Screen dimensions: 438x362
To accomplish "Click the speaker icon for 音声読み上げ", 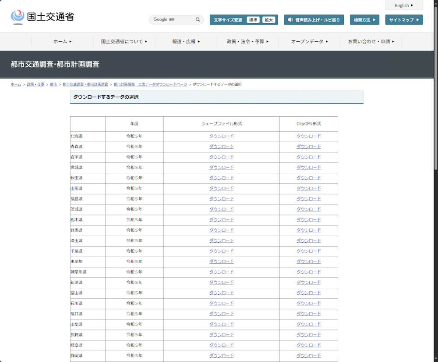I will (x=290, y=20).
